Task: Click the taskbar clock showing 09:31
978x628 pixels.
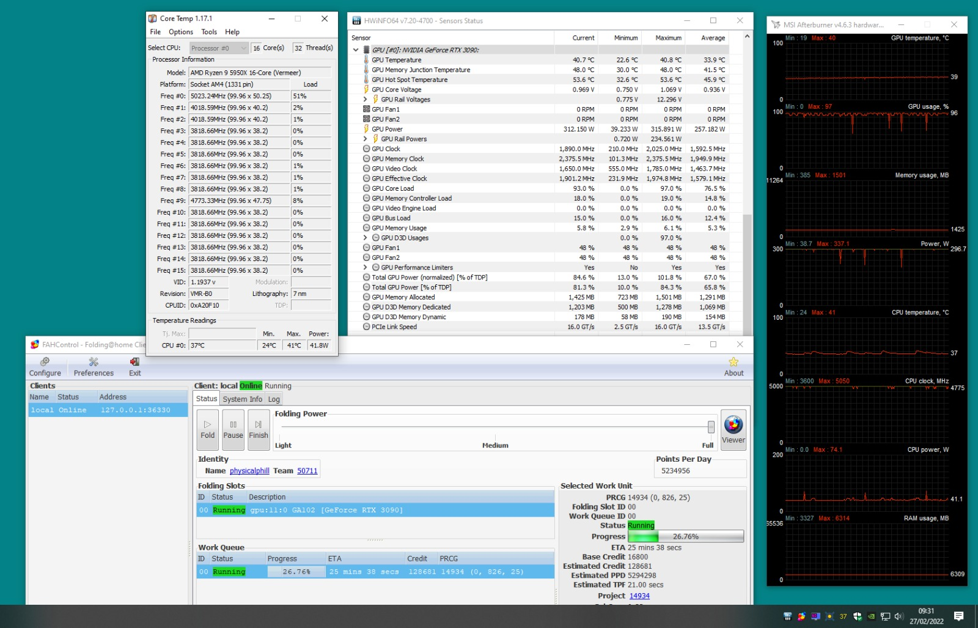Action: [926, 616]
